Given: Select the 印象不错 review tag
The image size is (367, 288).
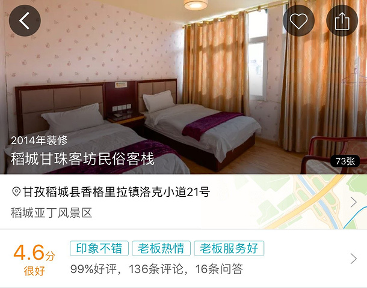Looking at the screenshot, I should pos(99,248).
